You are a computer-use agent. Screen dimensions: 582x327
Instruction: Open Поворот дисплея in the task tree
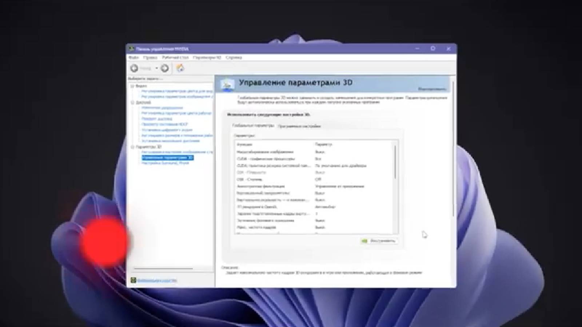click(157, 119)
